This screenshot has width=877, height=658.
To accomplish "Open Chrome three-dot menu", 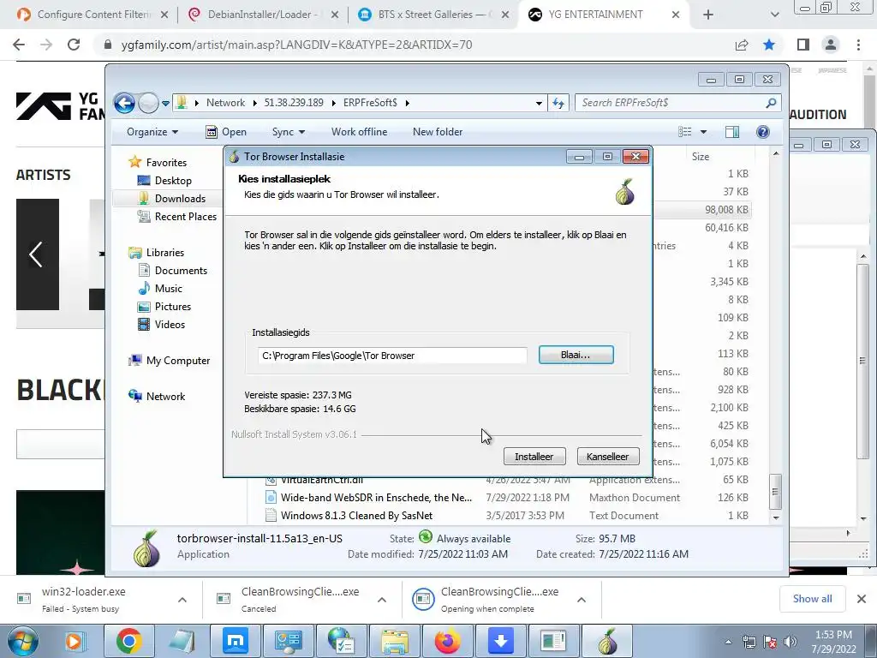I will click(x=858, y=45).
